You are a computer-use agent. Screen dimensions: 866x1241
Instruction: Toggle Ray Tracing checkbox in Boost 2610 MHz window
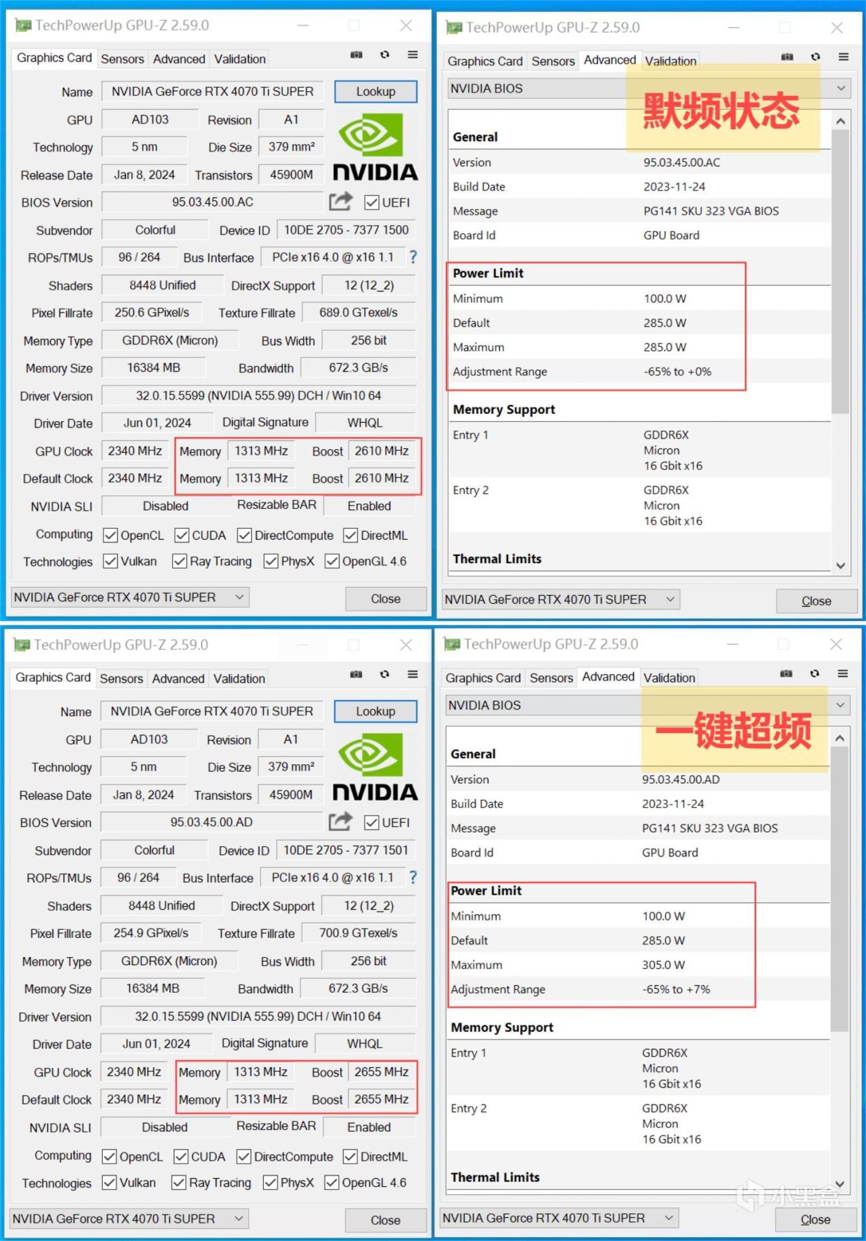(179, 561)
